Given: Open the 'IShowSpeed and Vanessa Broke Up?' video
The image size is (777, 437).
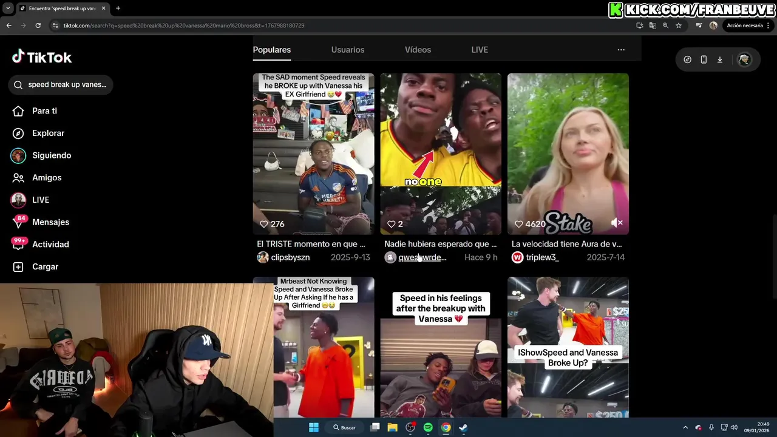Looking at the screenshot, I should [x=568, y=347].
